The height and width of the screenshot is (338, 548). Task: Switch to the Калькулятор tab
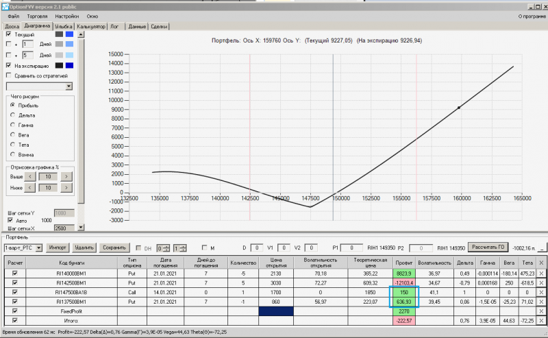point(91,26)
